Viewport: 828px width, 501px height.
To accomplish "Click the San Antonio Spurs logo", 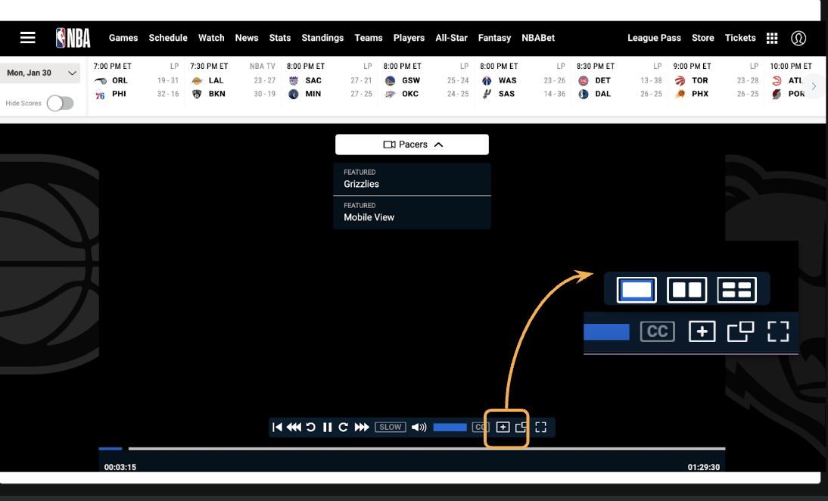I will [487, 94].
